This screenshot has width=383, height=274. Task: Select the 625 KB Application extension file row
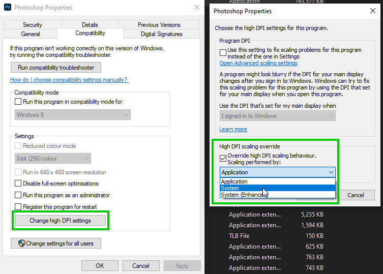[276, 247]
